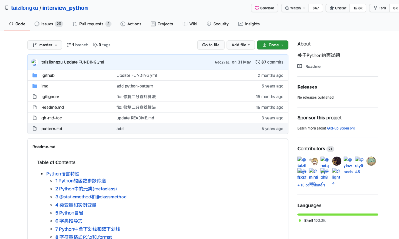399x239 pixels.
Task: Open the Readme.md file in the list
Action: [52, 107]
